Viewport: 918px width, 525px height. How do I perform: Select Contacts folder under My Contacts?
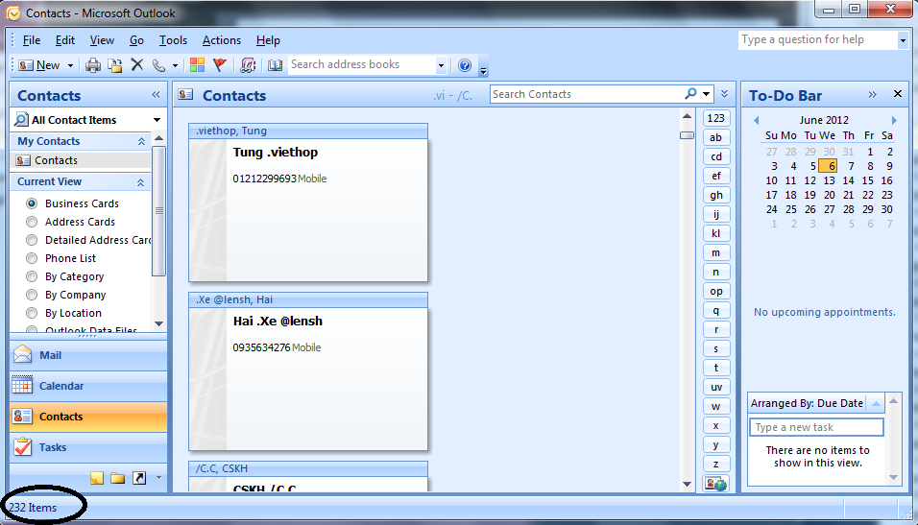(x=81, y=160)
